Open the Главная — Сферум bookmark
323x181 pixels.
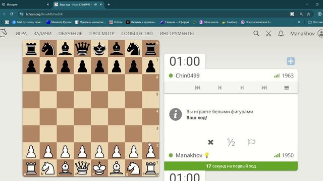tap(175, 22)
